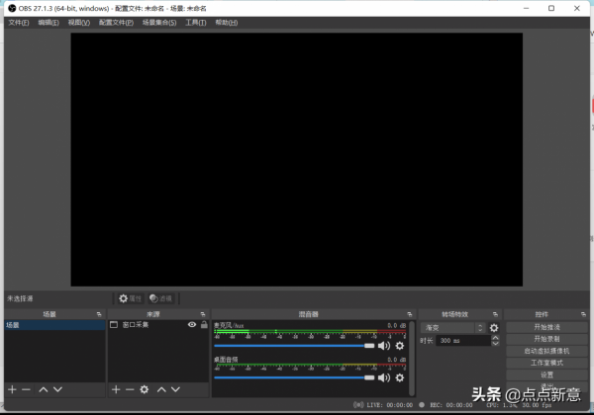Remove the selected scene with minus icon

click(x=27, y=390)
